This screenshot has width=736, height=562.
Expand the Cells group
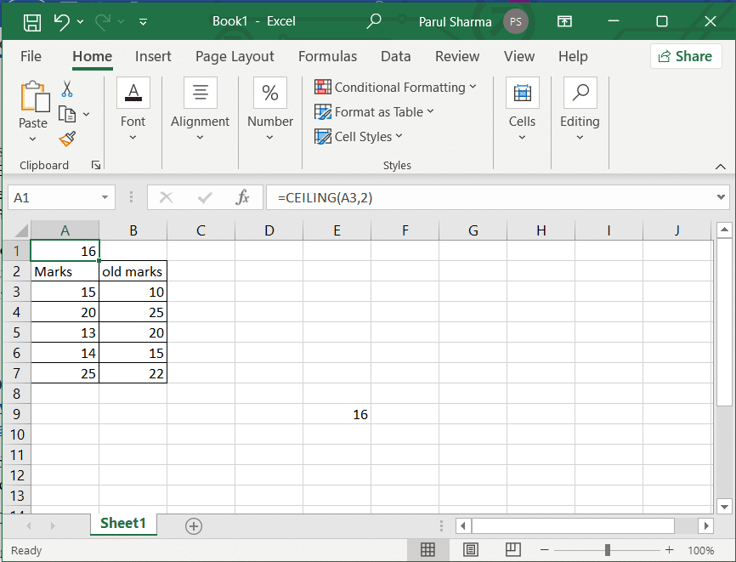click(x=522, y=110)
